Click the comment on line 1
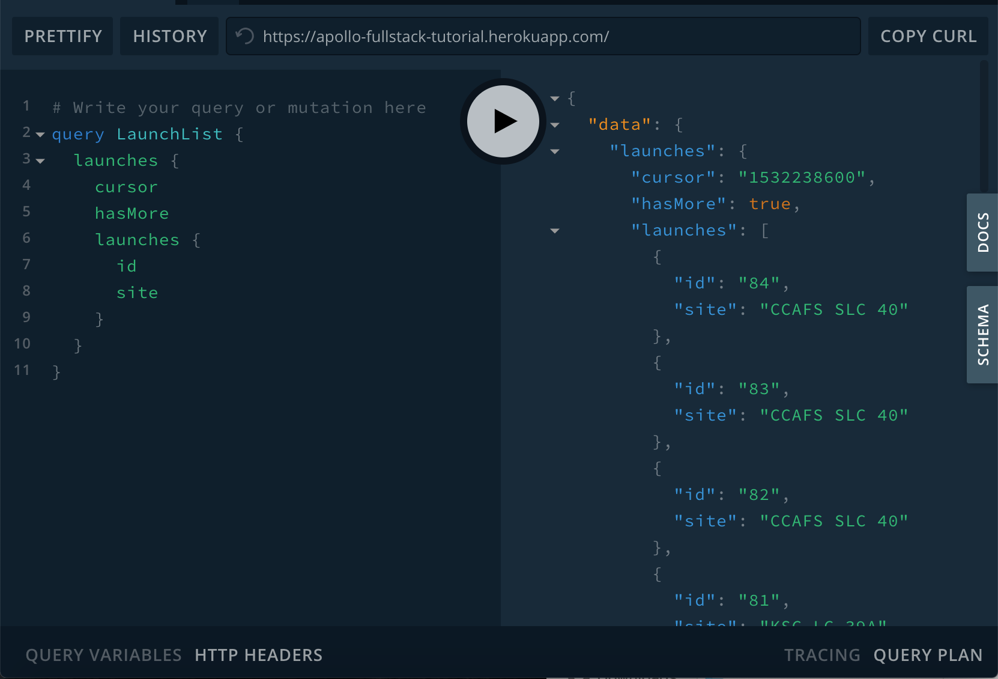 pyautogui.click(x=239, y=108)
